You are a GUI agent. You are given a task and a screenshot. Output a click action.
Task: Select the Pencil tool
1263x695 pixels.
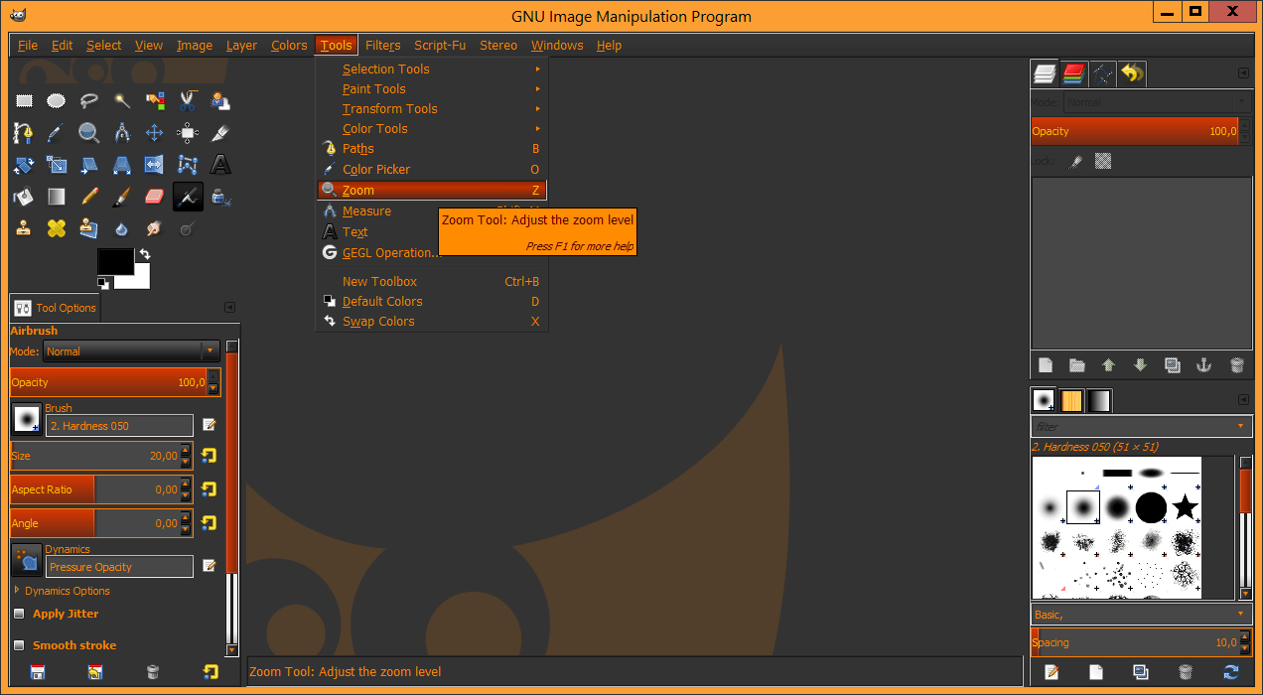pyautogui.click(x=89, y=197)
